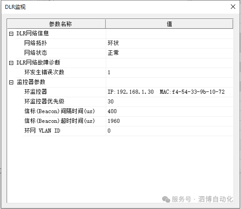
Task: Select the 环监控器优先级 row label
Action: point(44,101)
